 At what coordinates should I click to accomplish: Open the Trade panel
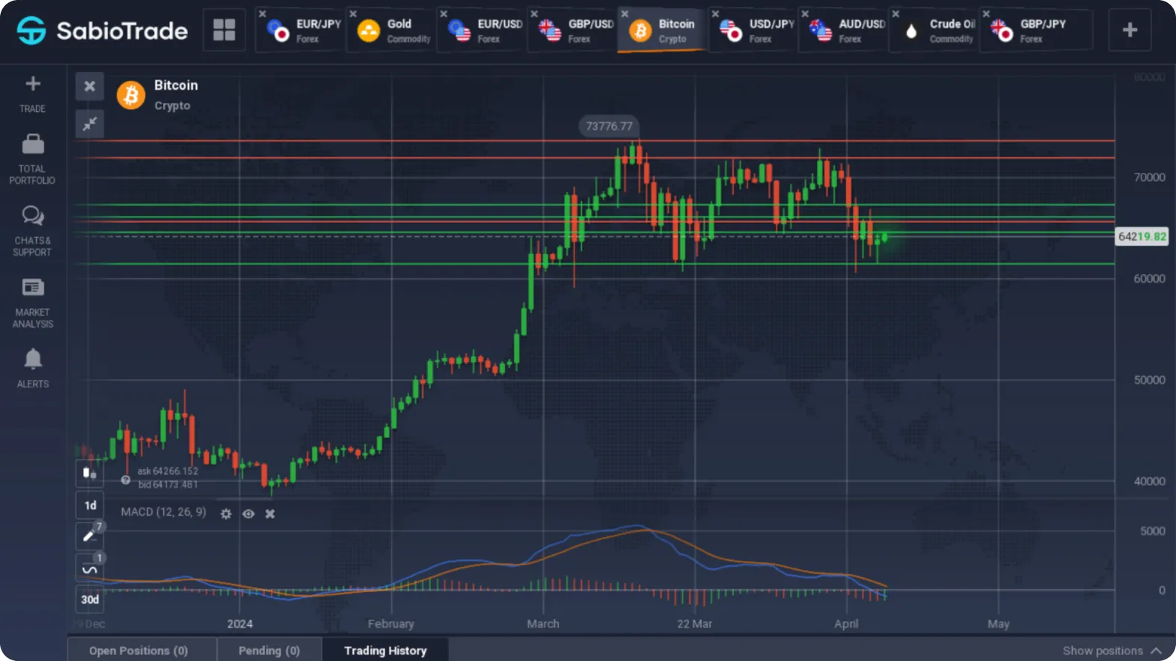(33, 94)
